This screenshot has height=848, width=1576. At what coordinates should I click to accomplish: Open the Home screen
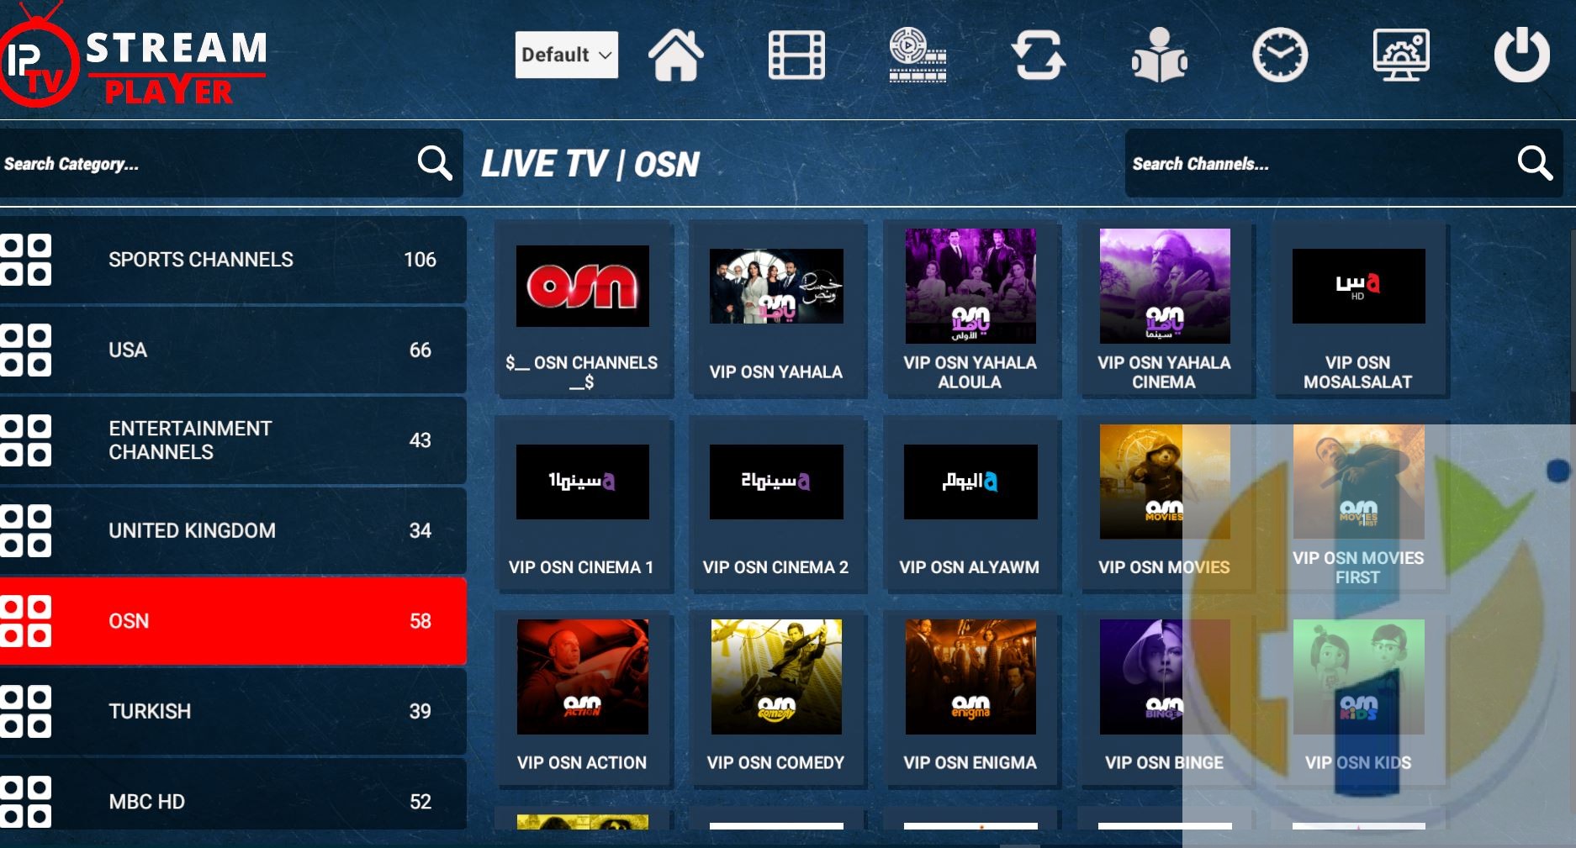(x=677, y=56)
